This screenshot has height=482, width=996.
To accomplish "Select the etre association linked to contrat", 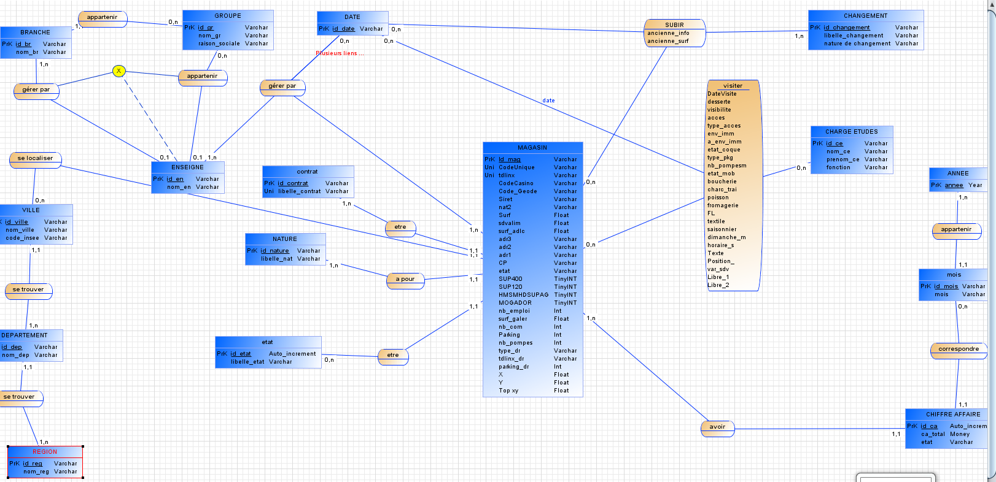I will click(400, 228).
